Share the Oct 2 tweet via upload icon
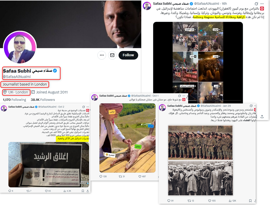 pos(88,191)
